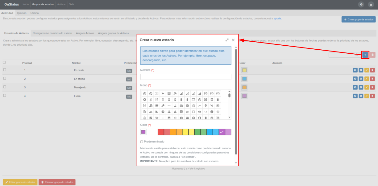Click the yellow color box of En casita
Screen dimensions: 378x186
click(244, 70)
